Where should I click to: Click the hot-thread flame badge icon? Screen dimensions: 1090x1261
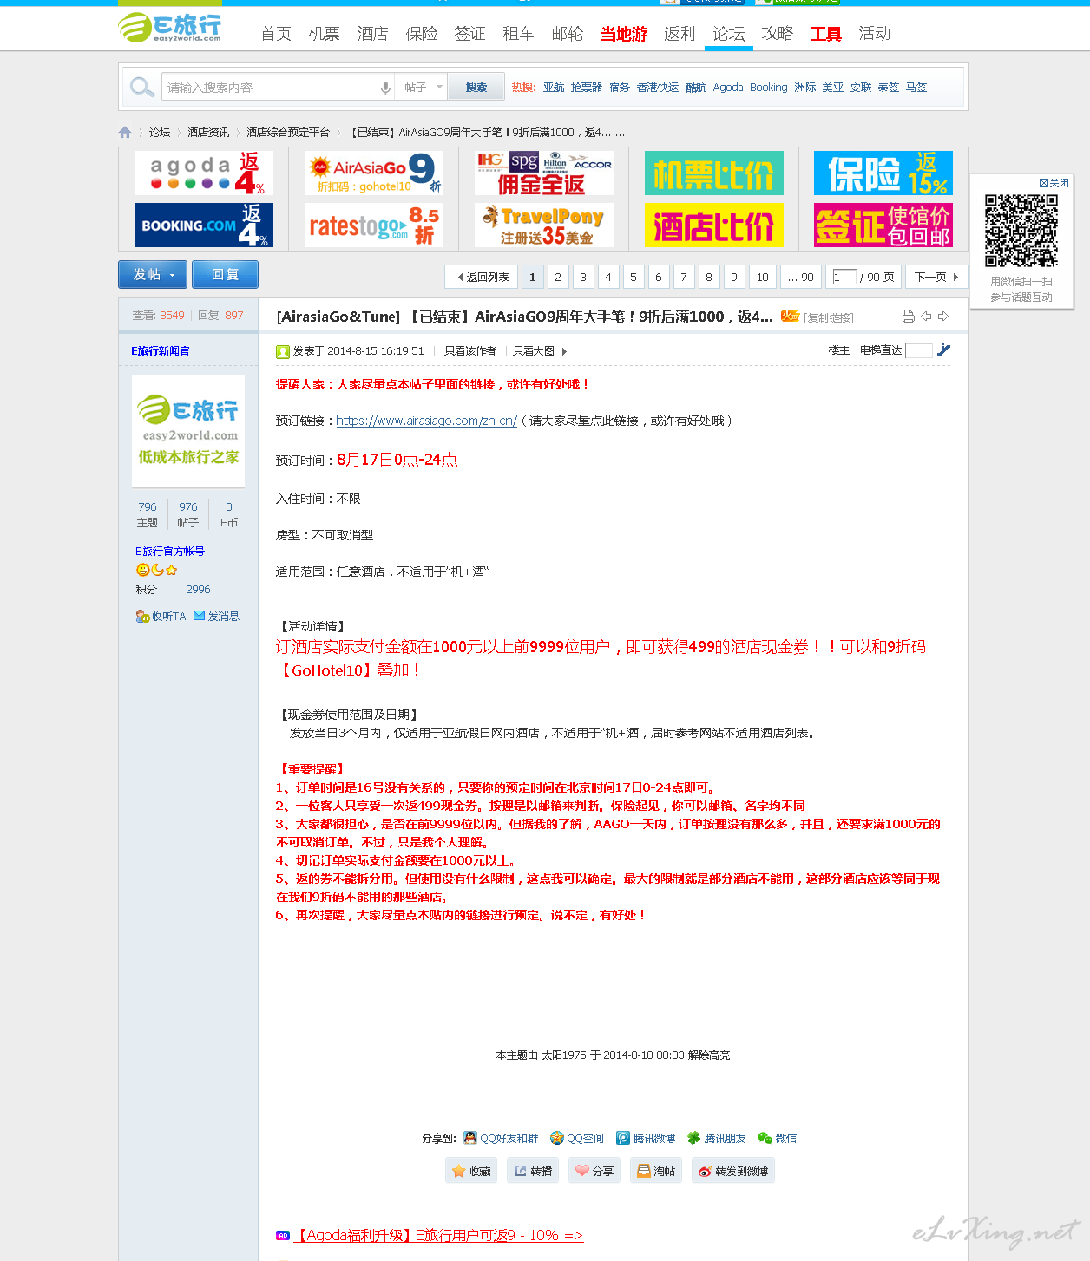[x=790, y=316]
